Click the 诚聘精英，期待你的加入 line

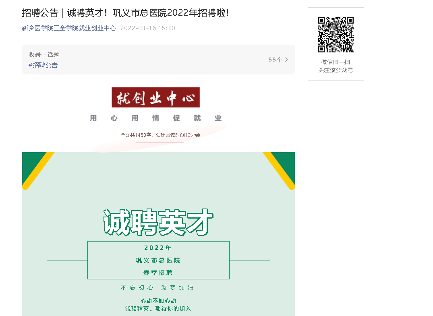(158, 308)
